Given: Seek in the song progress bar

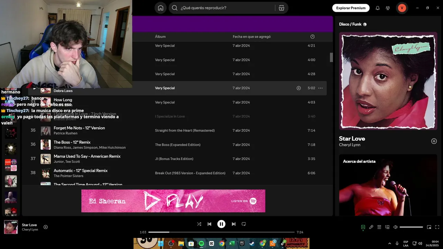Looking at the screenshot, I should click(x=221, y=232).
